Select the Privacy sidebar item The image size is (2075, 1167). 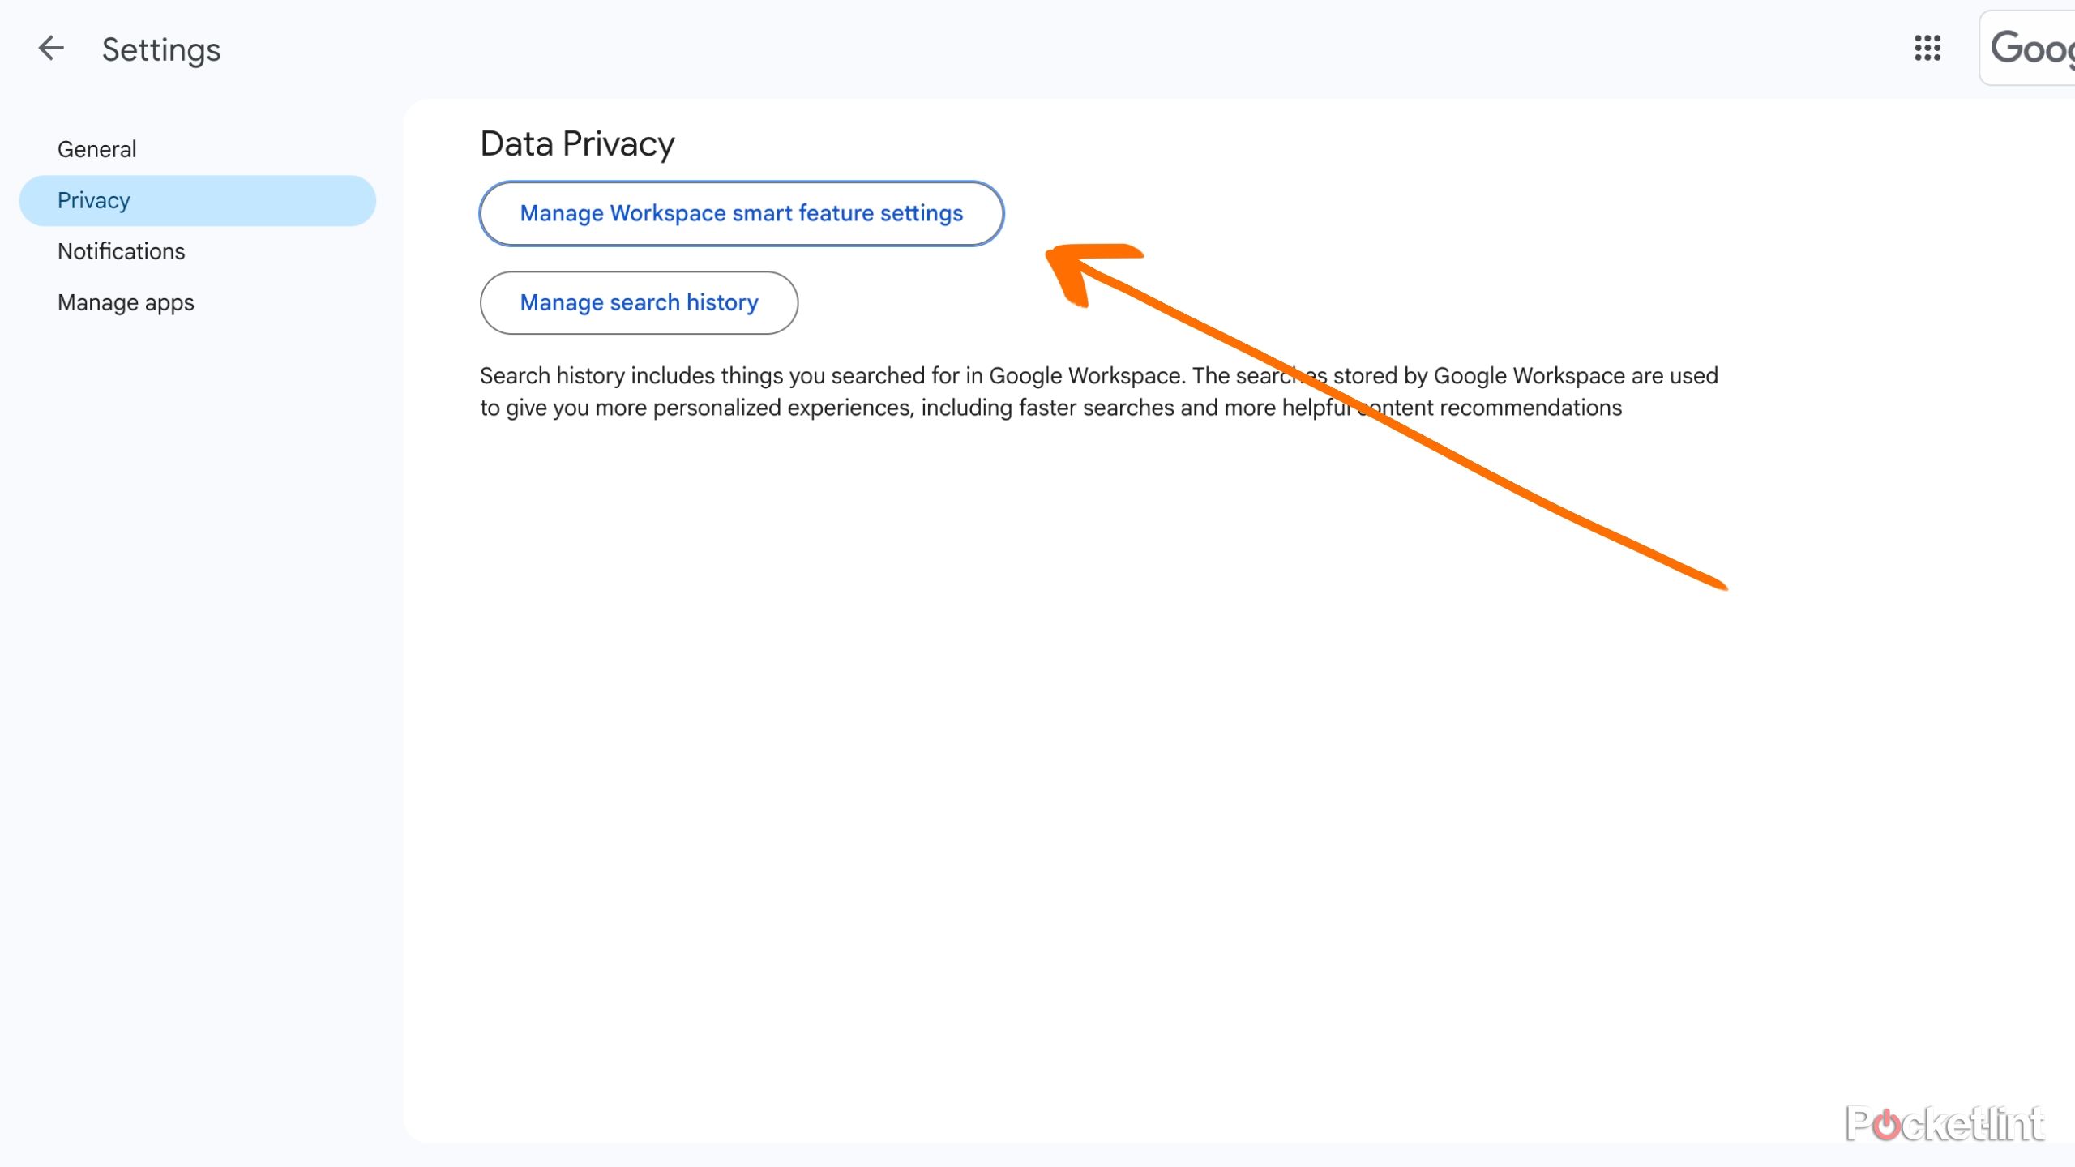(94, 200)
